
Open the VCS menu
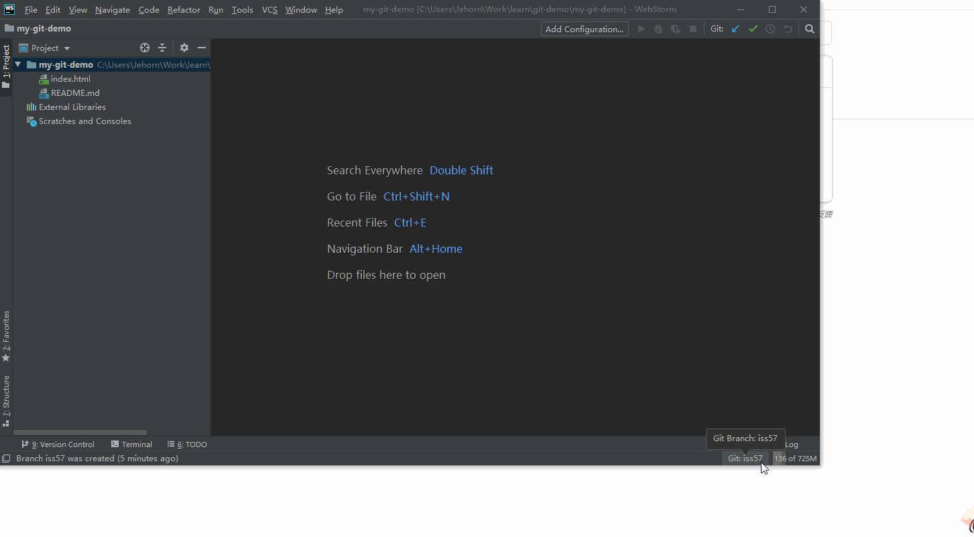coord(269,9)
